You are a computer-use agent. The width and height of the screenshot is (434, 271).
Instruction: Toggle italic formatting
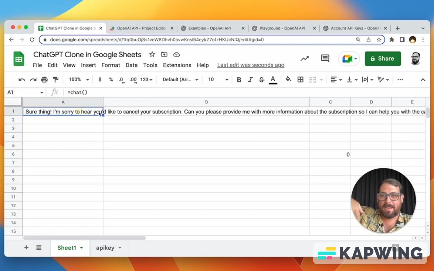point(250,80)
